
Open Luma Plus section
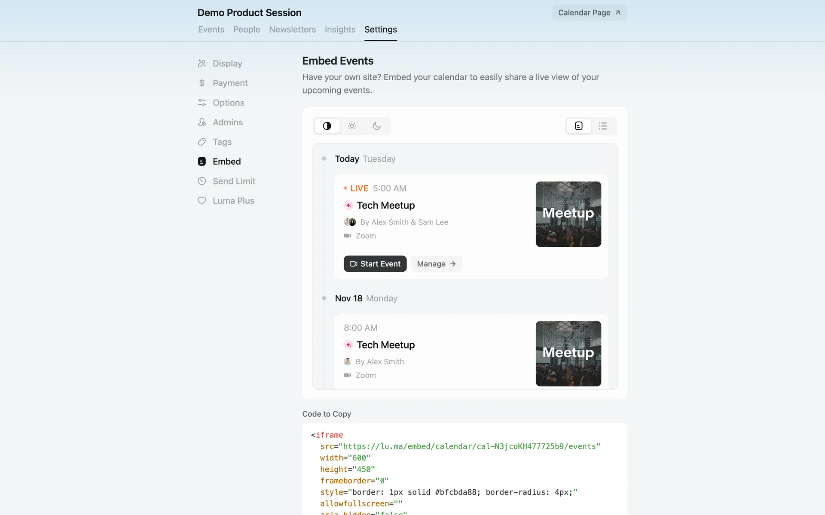233,201
